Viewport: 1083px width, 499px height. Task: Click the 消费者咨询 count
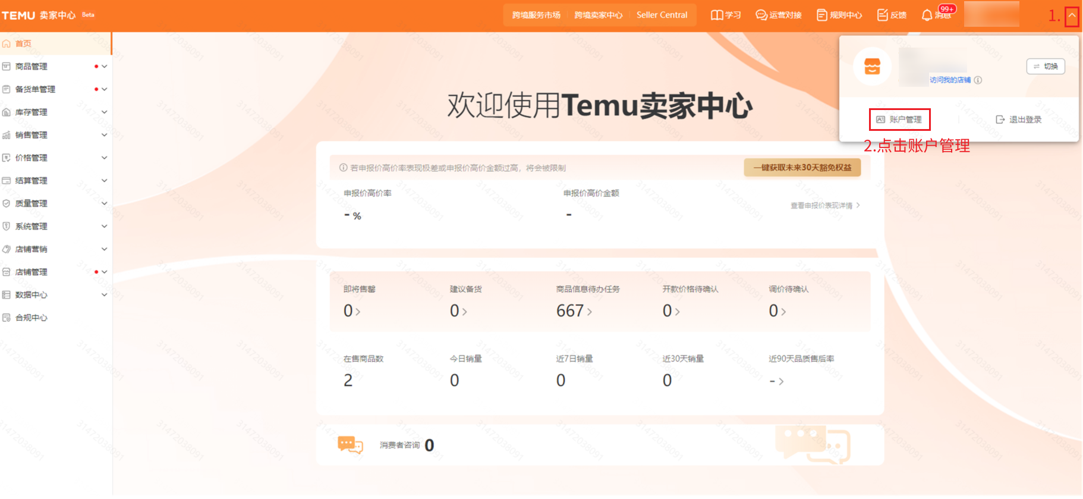pyautogui.click(x=429, y=445)
